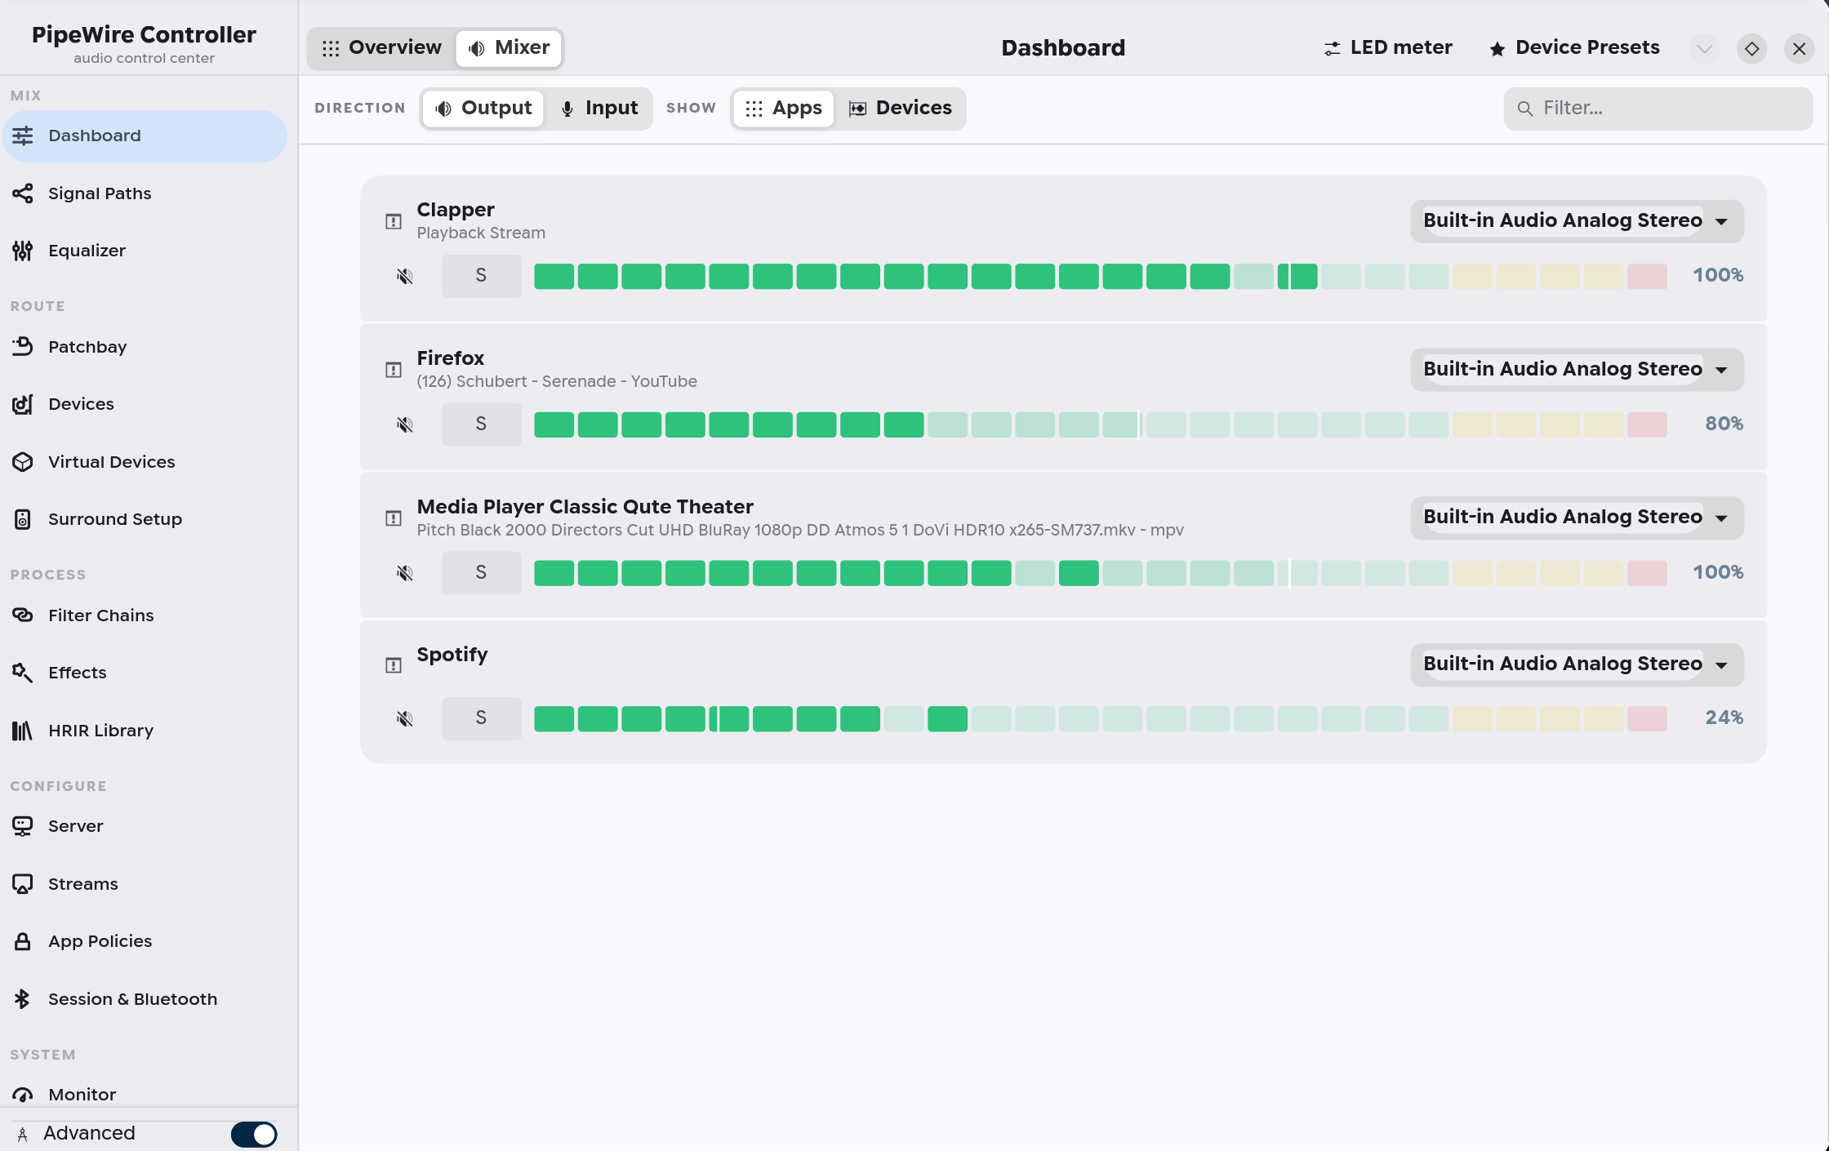1829x1151 pixels.
Task: Select the Apps show option
Action: coord(784,109)
